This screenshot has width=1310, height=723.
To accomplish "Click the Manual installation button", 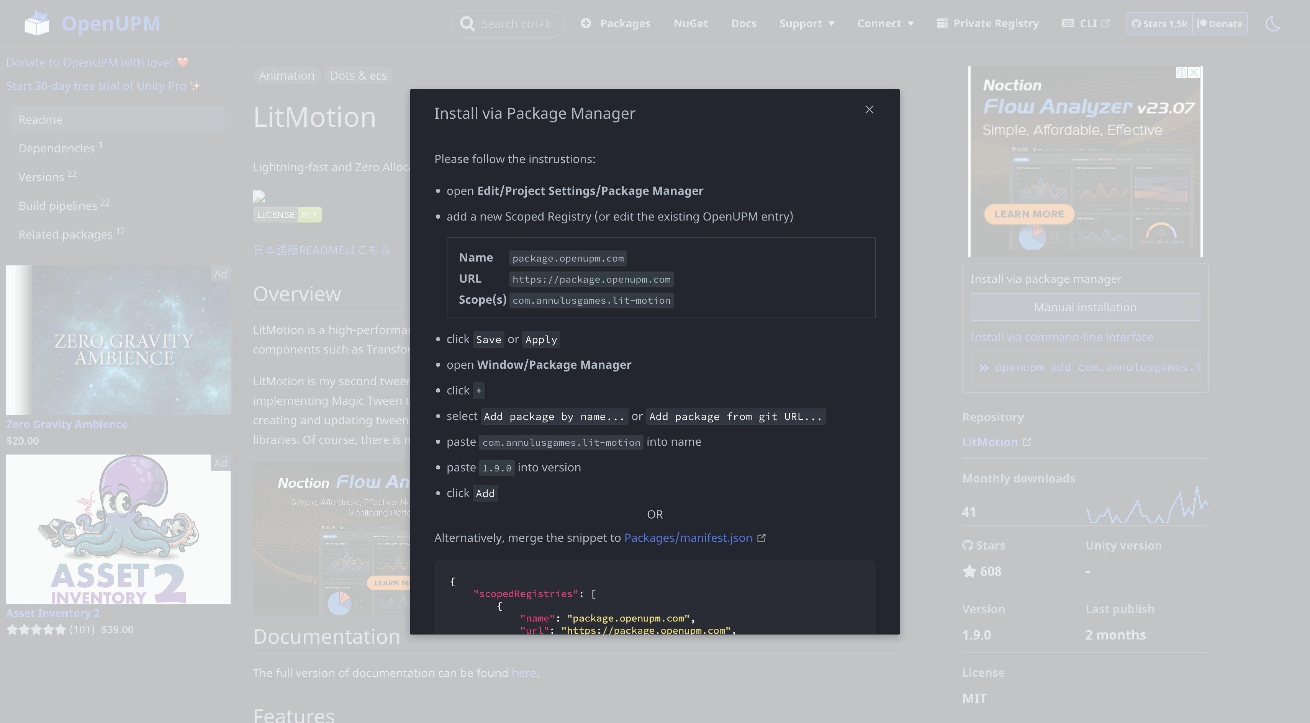I will [x=1085, y=307].
